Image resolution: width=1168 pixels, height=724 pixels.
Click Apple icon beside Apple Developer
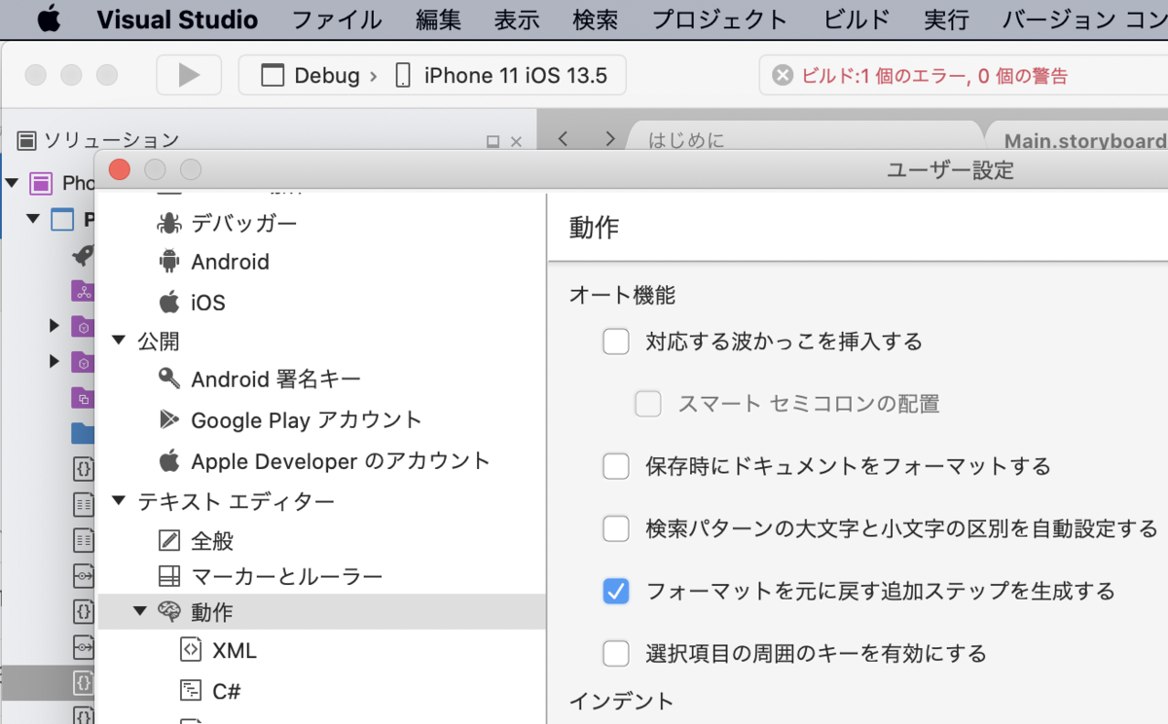[x=169, y=460]
